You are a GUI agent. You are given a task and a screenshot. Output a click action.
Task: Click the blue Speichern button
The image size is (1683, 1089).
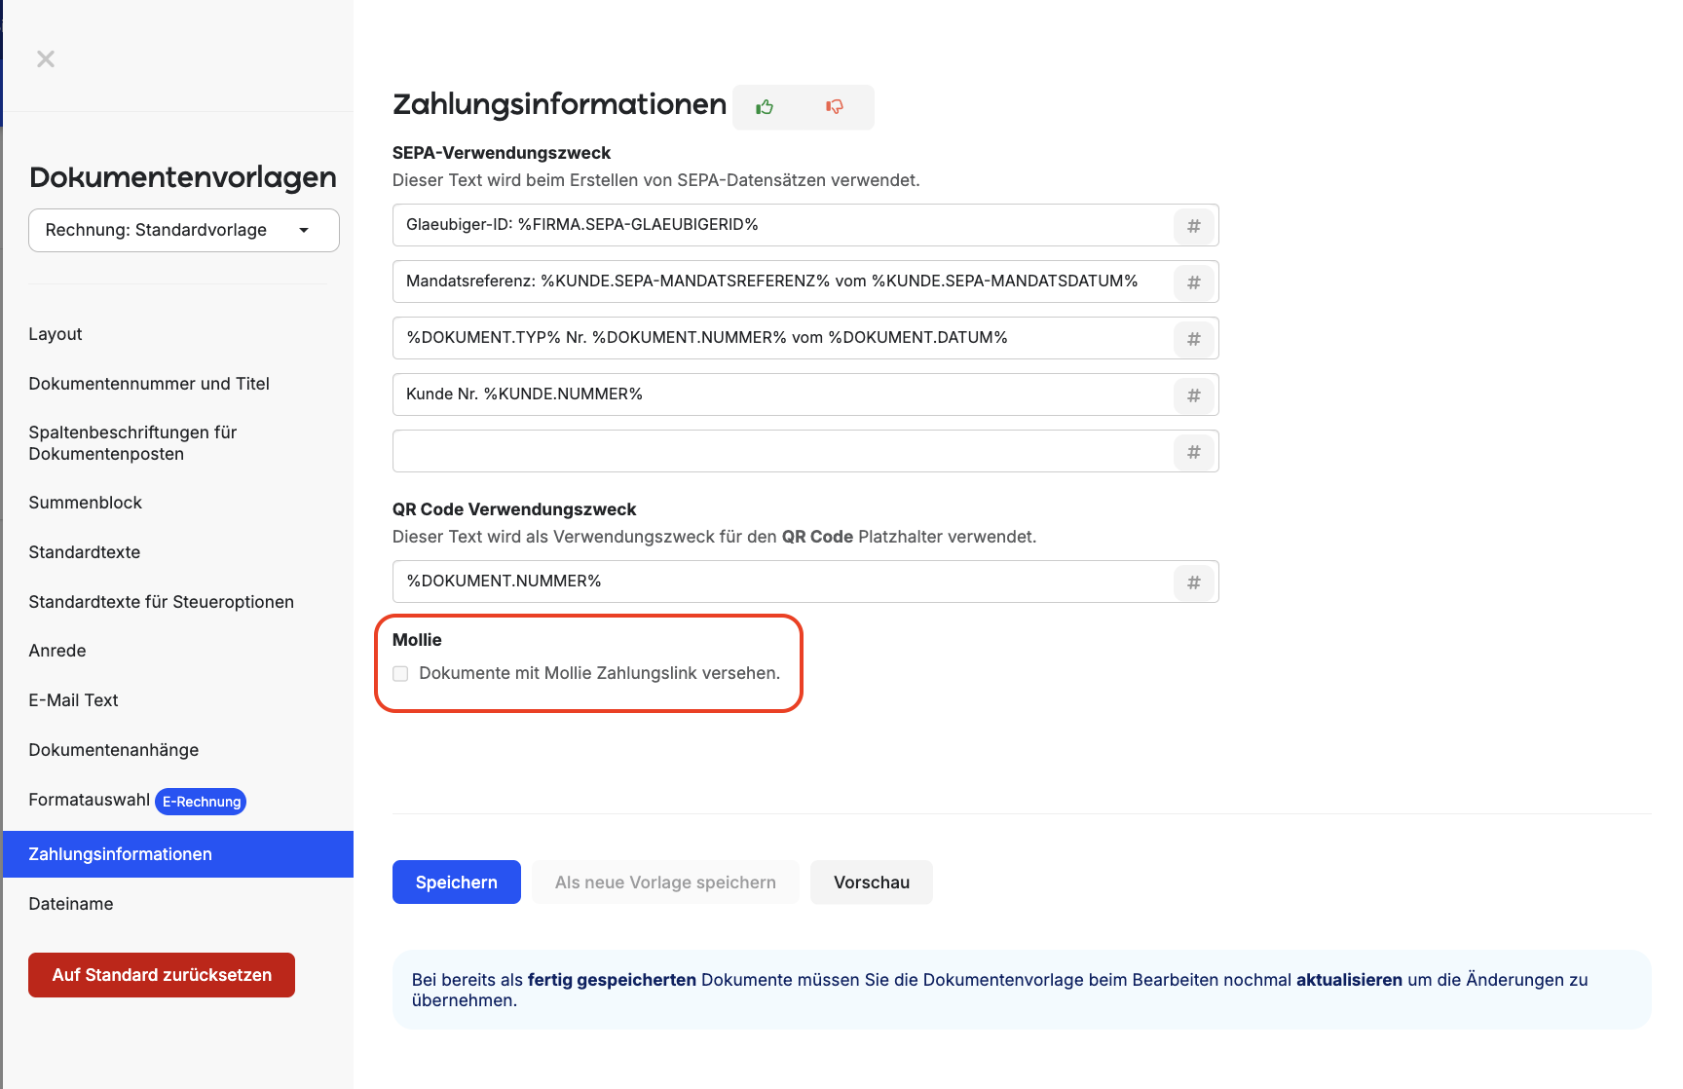457,882
